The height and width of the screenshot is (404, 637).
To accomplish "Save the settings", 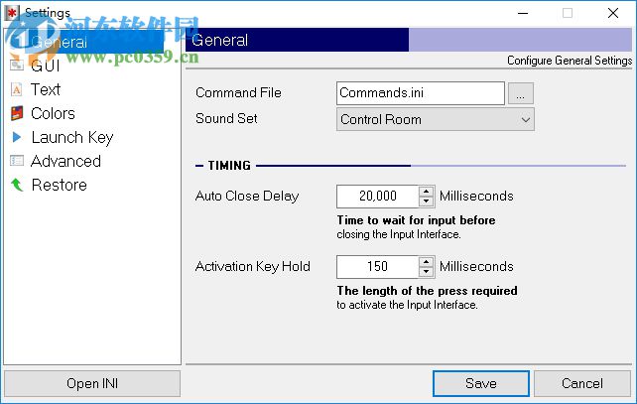I will [481, 383].
